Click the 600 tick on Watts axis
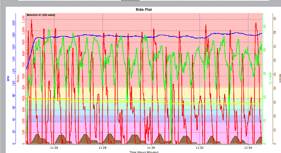Screen dimensions: 281x153 [x=23, y=76]
